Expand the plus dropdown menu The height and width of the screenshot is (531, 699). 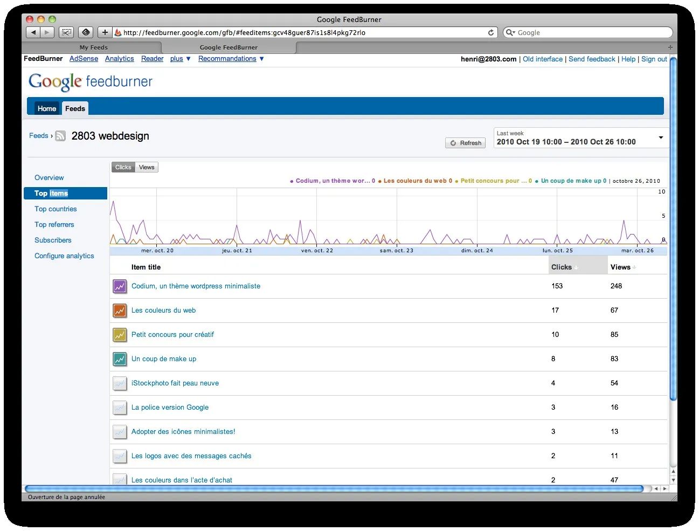[181, 59]
